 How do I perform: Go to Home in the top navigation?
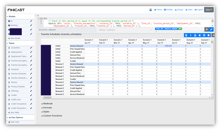[x=158, y=10]
